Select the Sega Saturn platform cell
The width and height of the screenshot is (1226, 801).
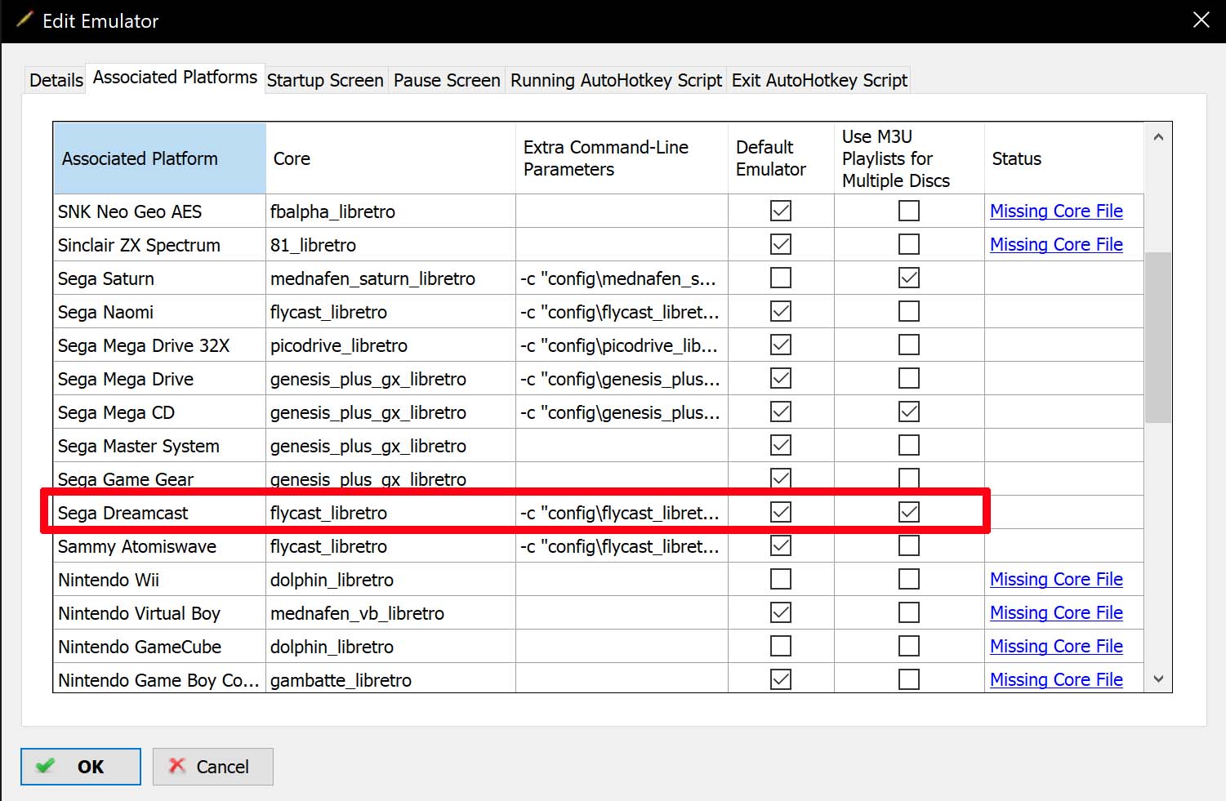pos(160,278)
